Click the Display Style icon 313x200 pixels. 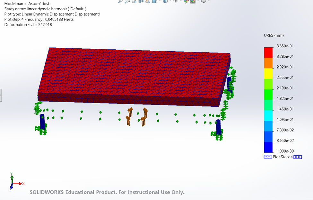tap(165, 1)
